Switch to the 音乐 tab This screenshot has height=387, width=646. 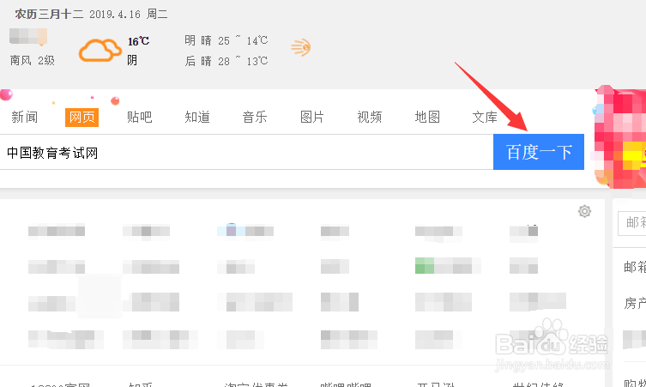255,117
